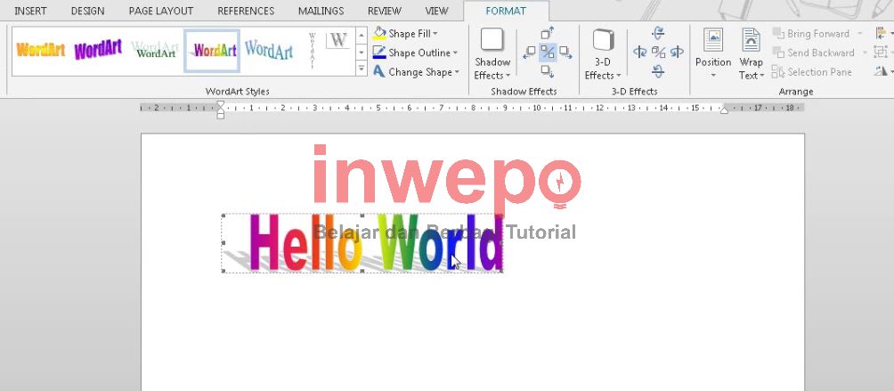
Task: Open the References tab
Action: click(x=246, y=11)
